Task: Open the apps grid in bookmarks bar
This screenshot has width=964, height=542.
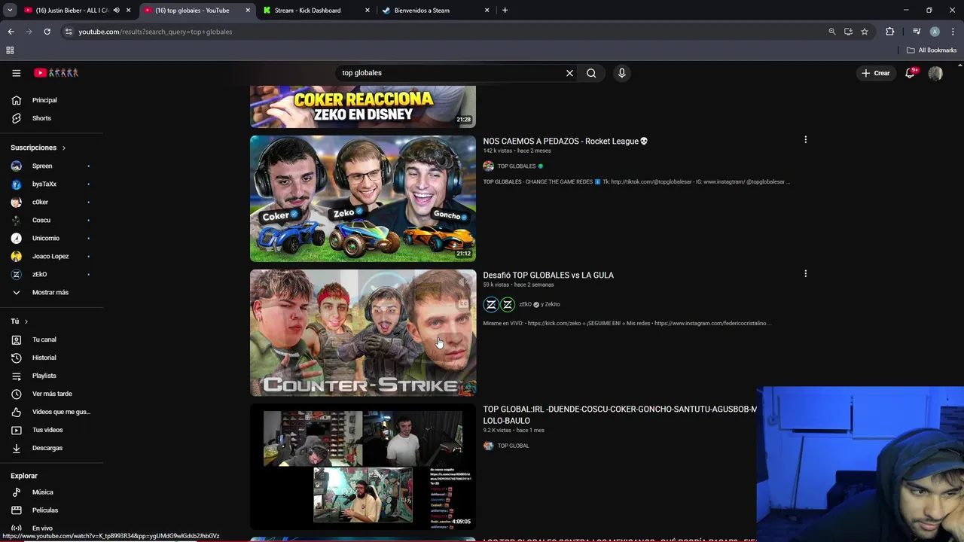Action: click(x=10, y=50)
